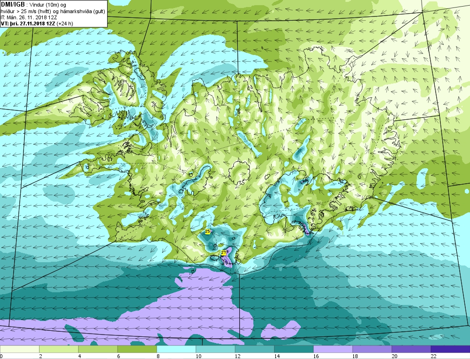Click the 20–22 m/s violet swatch

point(411,349)
